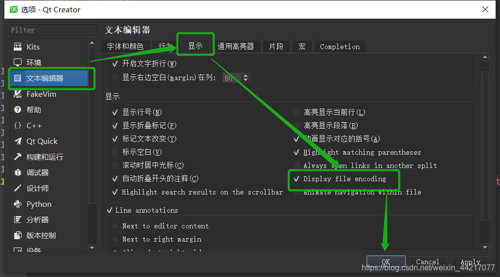Enable 显示右边空白(margin)在列 checkbox
500x277 pixels.
(115, 78)
